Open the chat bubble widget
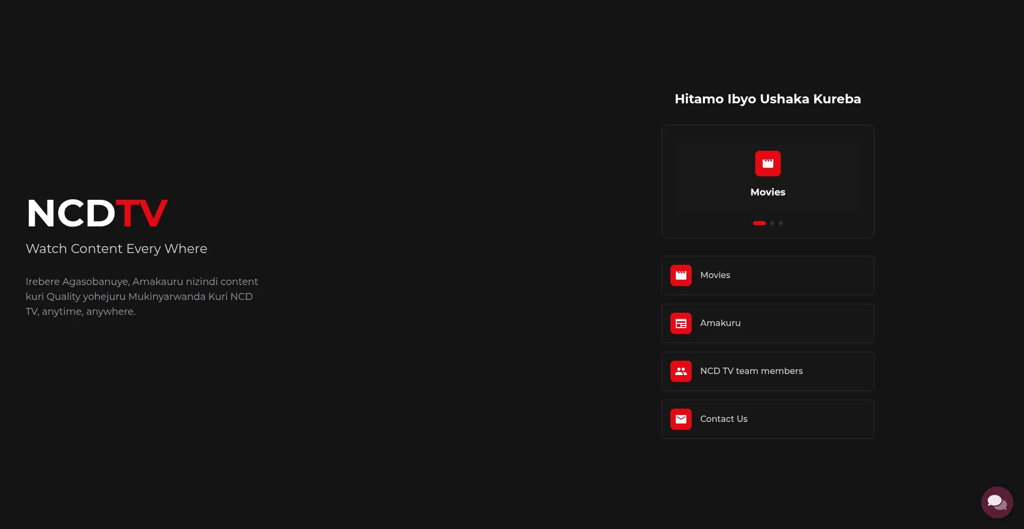Image resolution: width=1024 pixels, height=529 pixels. pyautogui.click(x=996, y=502)
